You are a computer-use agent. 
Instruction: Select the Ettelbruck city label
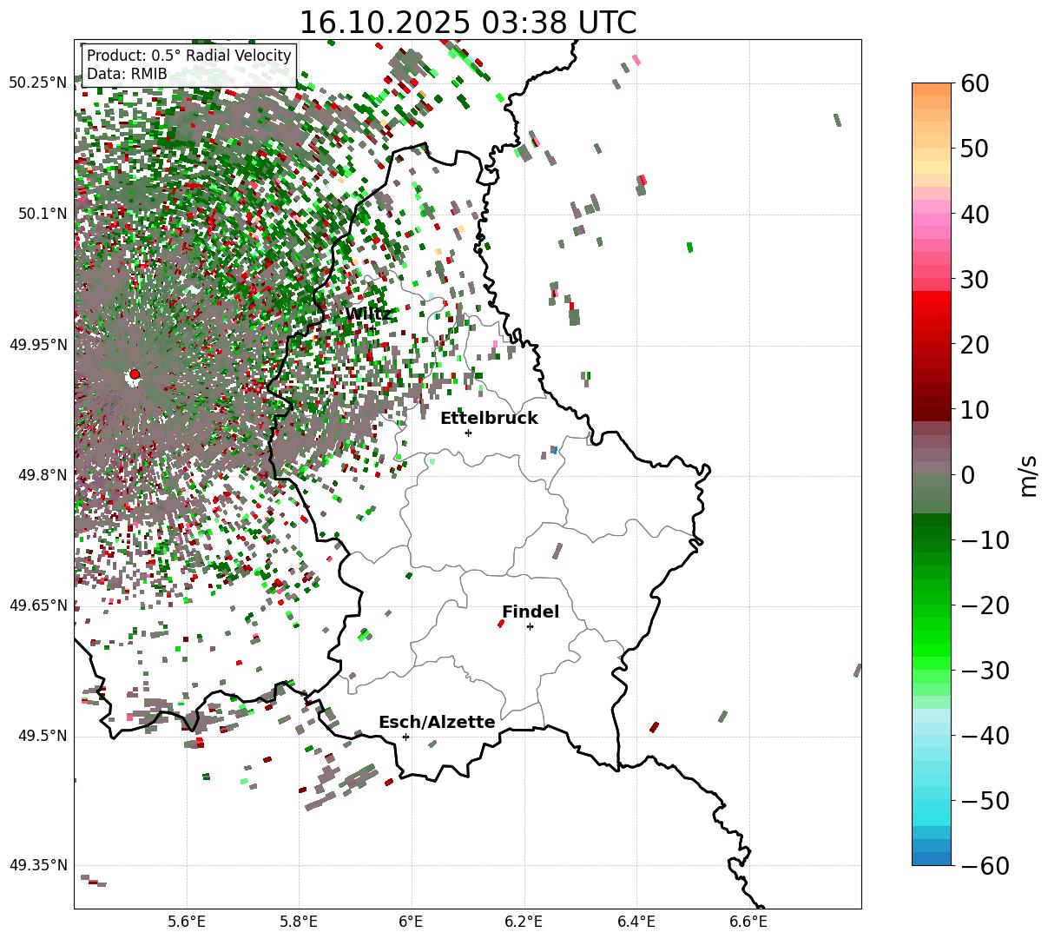[x=489, y=418]
